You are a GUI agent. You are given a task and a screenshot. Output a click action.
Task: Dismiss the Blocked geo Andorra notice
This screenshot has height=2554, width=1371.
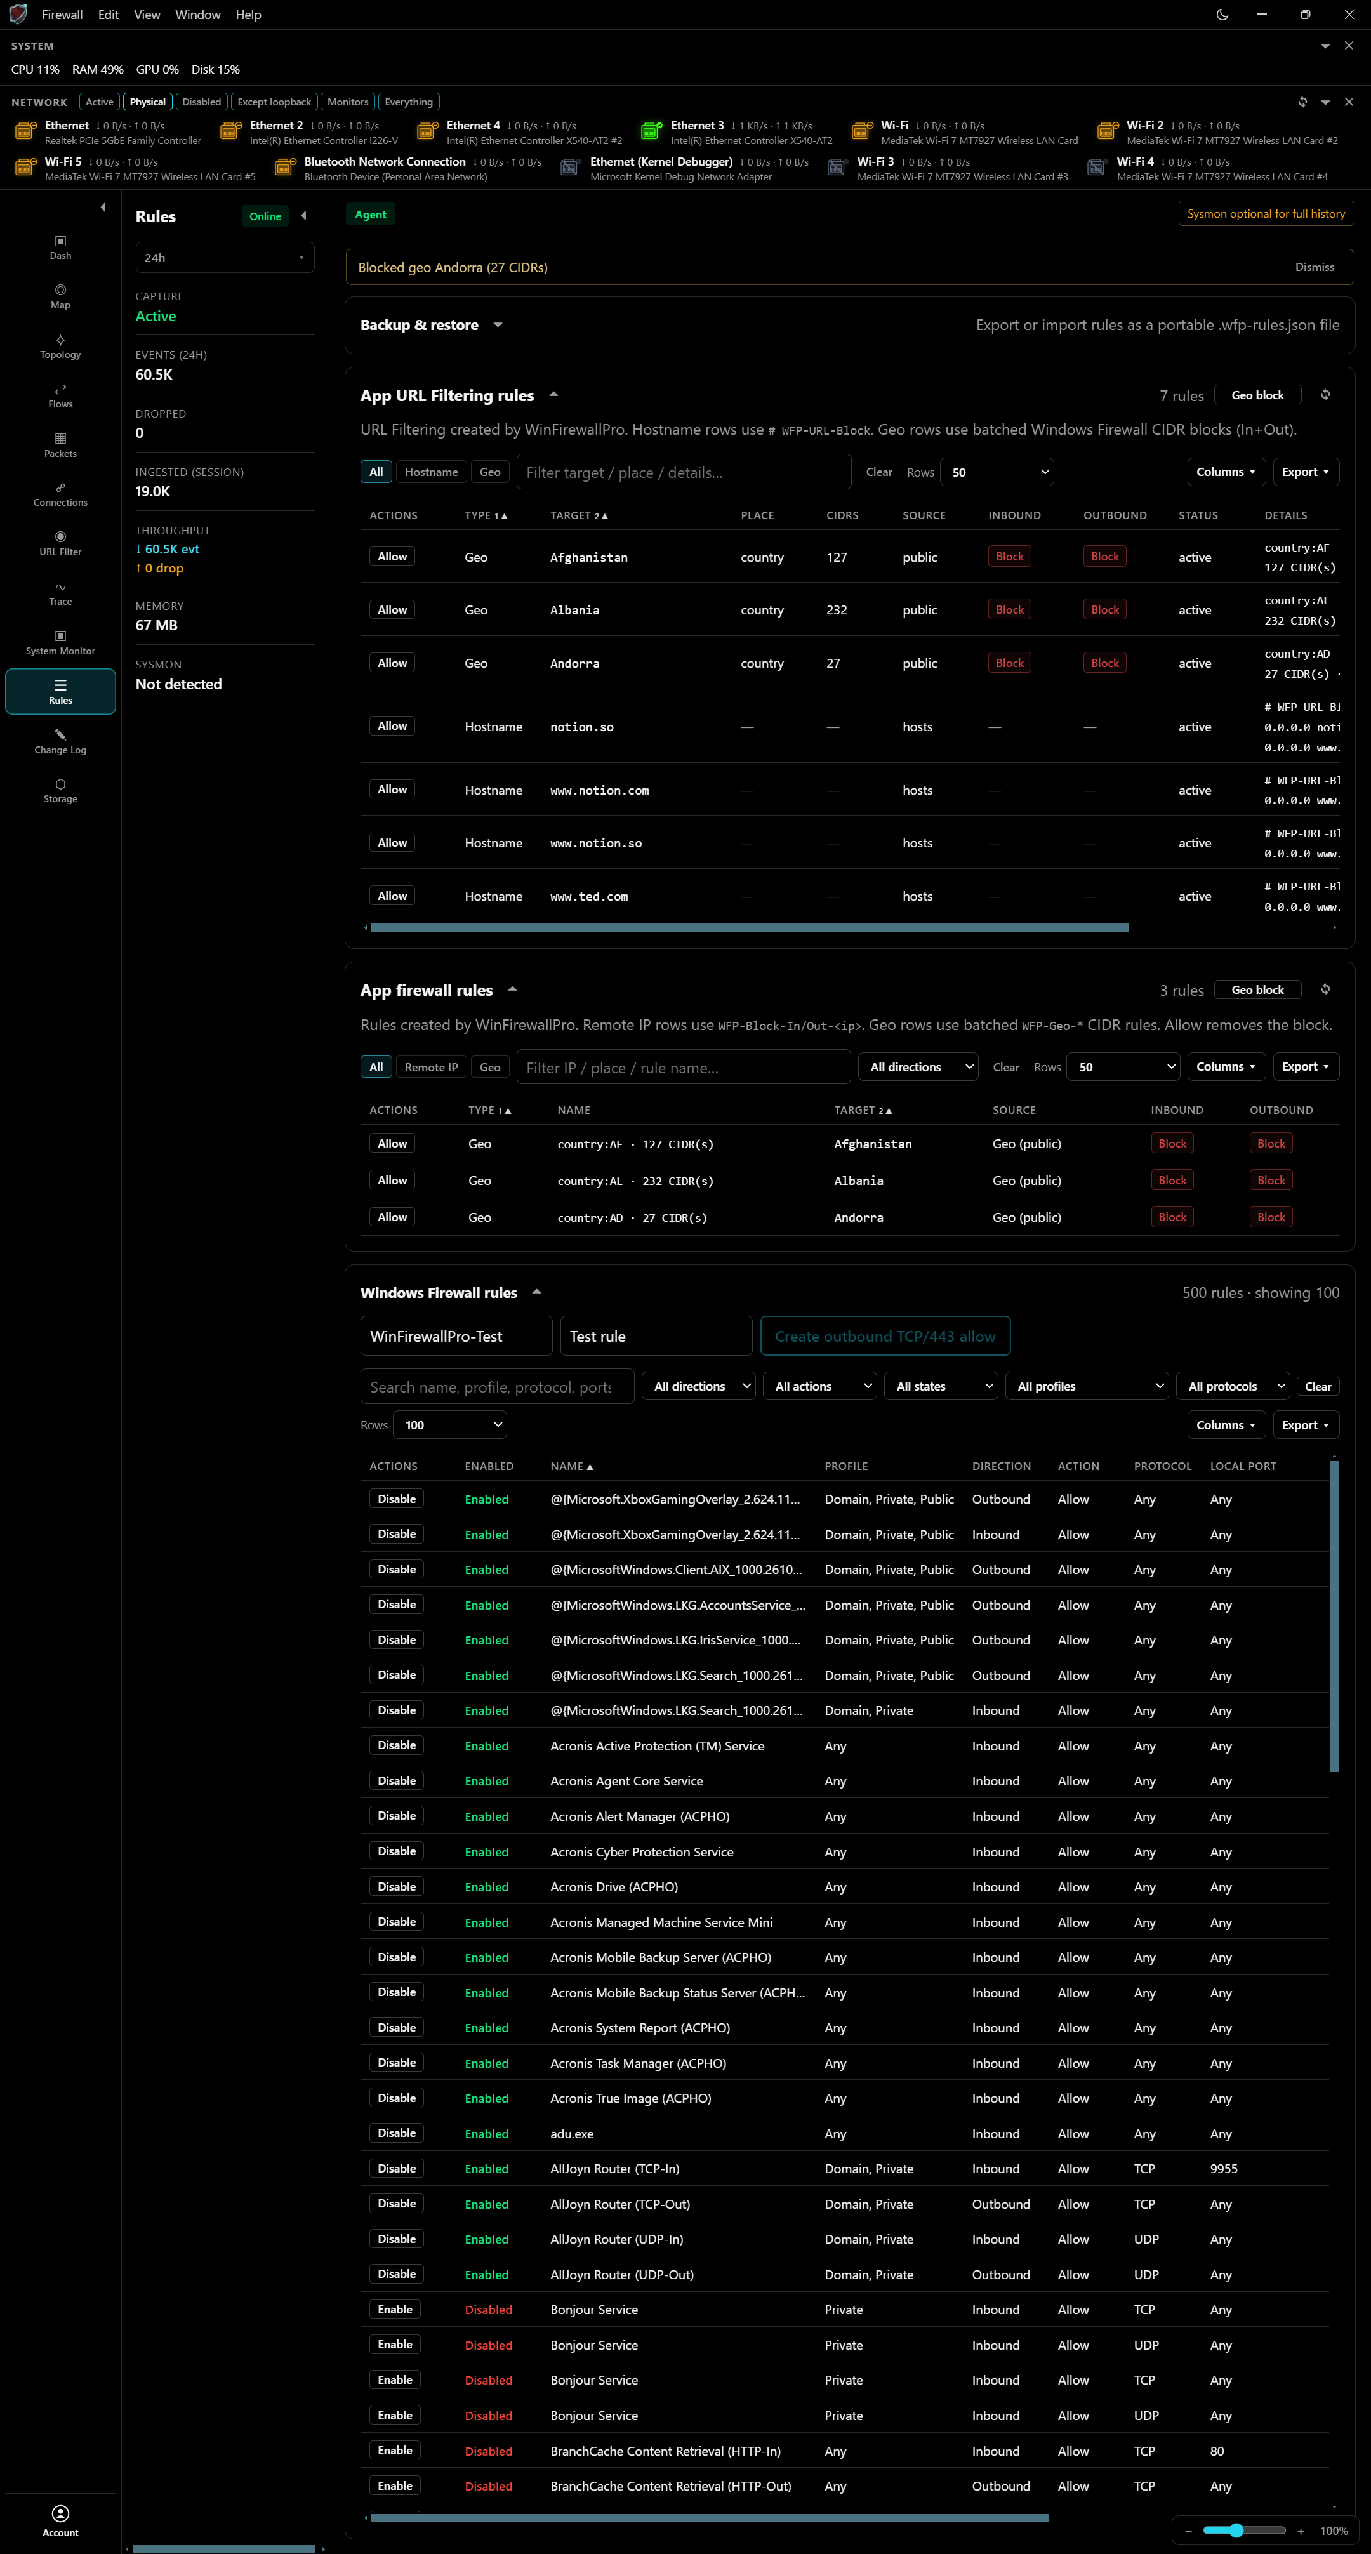pyautogui.click(x=1315, y=267)
